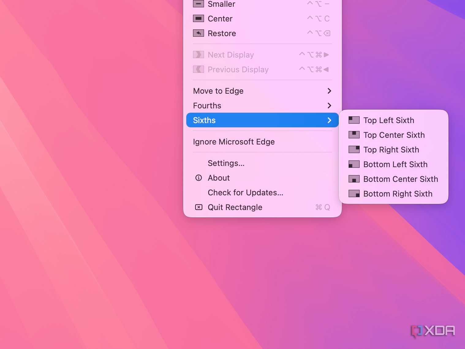The width and height of the screenshot is (465, 349).
Task: Open the Move to Edge menu item
Action: pos(262,91)
